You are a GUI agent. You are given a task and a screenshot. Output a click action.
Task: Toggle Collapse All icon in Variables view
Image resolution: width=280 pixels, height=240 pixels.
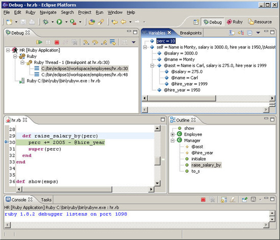point(250,33)
